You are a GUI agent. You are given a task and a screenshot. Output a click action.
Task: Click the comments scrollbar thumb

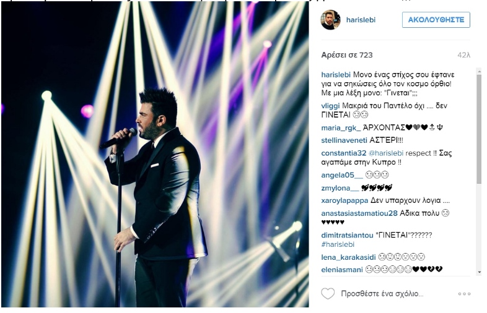[x=478, y=131]
